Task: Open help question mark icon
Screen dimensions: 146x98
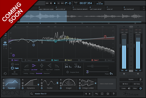Action: coord(114,94)
